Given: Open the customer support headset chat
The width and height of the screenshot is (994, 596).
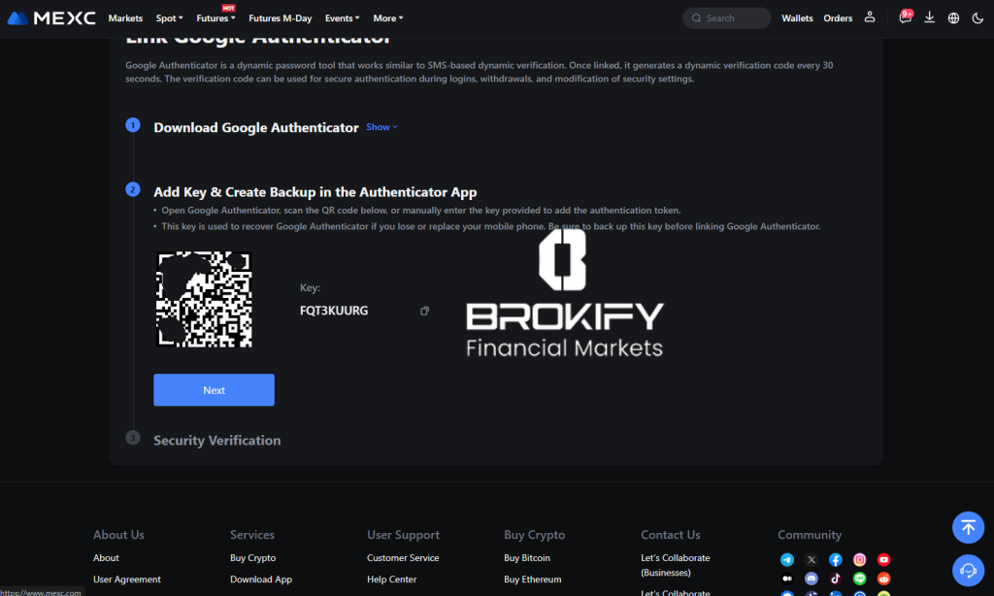Looking at the screenshot, I should (968, 569).
